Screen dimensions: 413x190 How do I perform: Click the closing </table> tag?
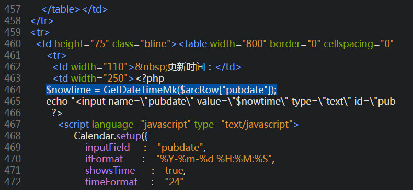coord(61,9)
